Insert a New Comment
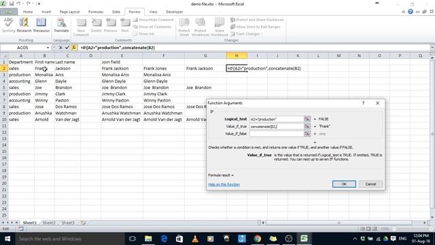This screenshot has height=245, width=435. pos(81,27)
